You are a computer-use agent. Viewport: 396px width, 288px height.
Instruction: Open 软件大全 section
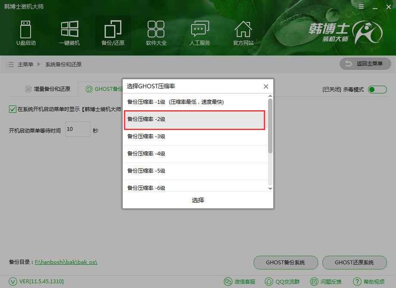coord(156,33)
